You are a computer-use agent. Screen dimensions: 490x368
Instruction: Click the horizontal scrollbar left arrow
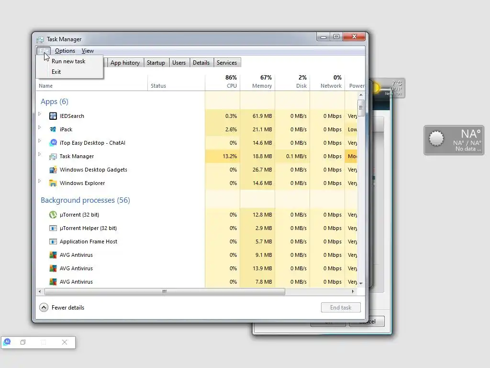(40, 292)
